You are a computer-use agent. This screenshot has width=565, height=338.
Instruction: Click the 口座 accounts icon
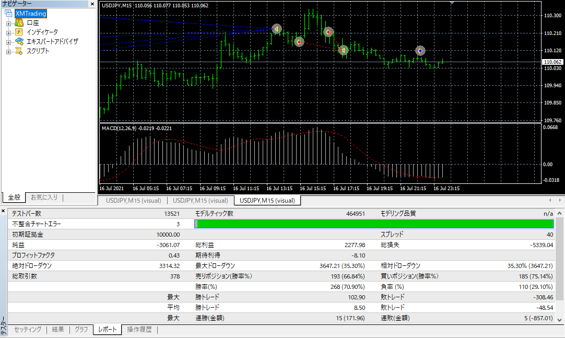click(19, 22)
